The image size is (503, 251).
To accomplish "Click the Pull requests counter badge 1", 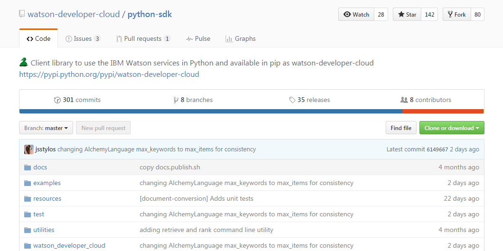I will click(x=167, y=39).
